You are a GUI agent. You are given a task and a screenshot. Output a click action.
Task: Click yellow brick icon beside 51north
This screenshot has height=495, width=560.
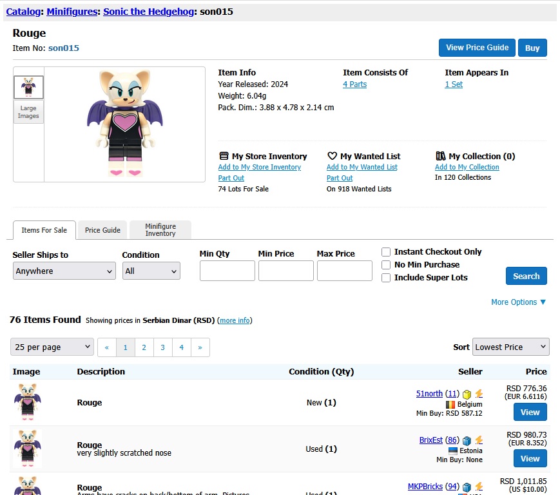[x=467, y=394]
